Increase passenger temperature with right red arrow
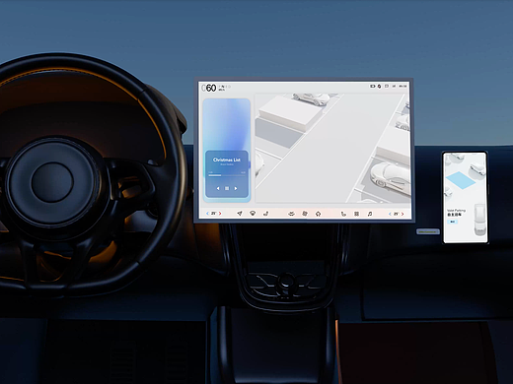Image resolution: width=513 pixels, height=384 pixels. click(x=403, y=214)
